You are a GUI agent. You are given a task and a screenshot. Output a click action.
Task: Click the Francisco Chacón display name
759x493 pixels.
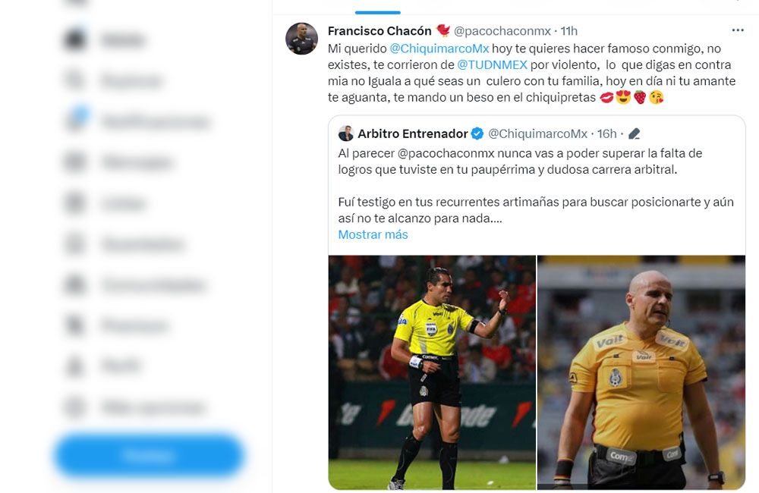tap(379, 31)
